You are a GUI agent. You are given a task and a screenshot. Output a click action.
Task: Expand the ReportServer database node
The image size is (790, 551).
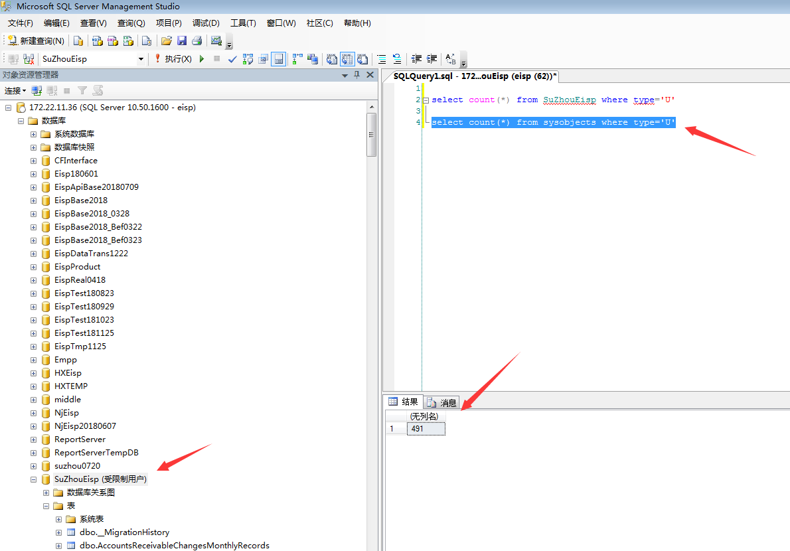[x=33, y=439]
